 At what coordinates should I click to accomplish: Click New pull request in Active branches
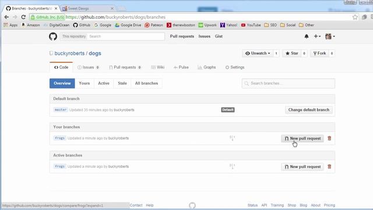[302, 167]
